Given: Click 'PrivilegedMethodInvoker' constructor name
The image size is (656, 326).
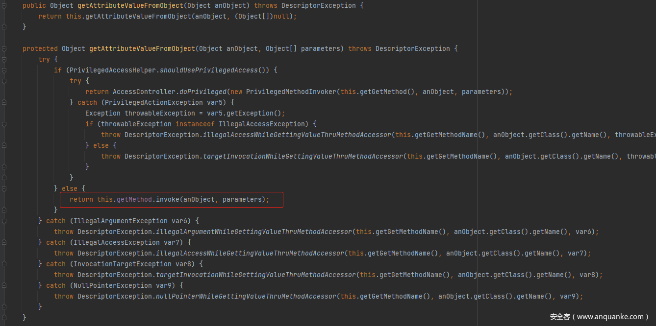Looking at the screenshot, I should (291, 92).
